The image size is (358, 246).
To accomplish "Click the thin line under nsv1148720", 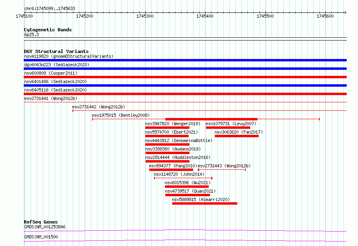I will tap(183, 178).
